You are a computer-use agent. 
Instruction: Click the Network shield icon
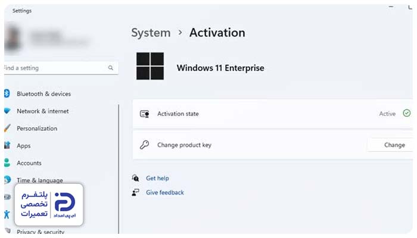(x=7, y=111)
